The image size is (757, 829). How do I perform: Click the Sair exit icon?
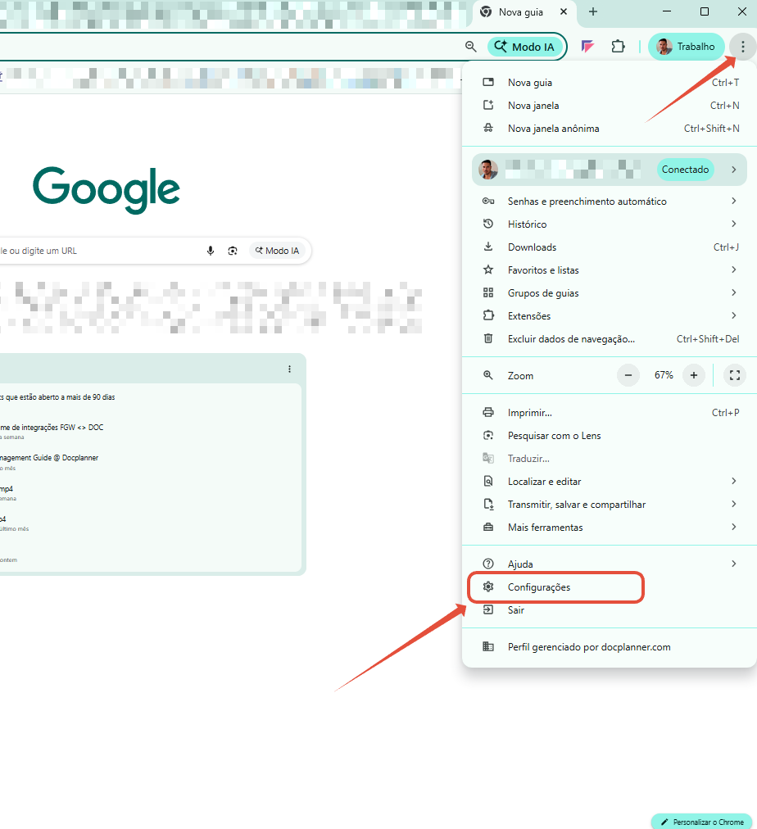tap(488, 609)
